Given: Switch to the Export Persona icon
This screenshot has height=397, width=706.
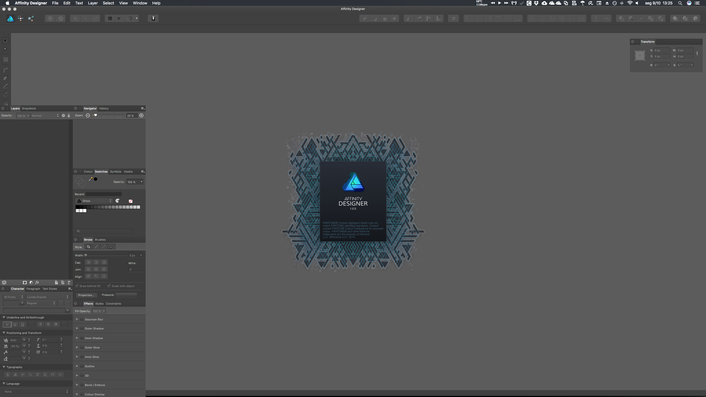Looking at the screenshot, I should (x=31, y=18).
